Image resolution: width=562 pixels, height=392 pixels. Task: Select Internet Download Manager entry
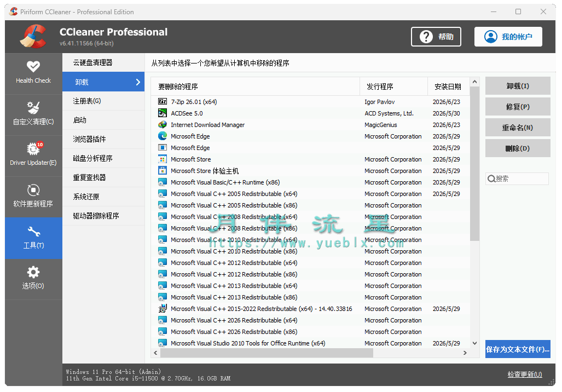(310, 124)
